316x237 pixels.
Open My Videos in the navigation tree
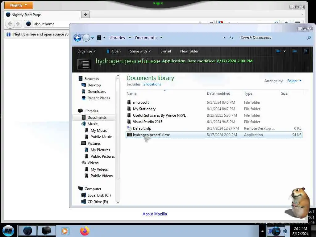click(x=99, y=169)
